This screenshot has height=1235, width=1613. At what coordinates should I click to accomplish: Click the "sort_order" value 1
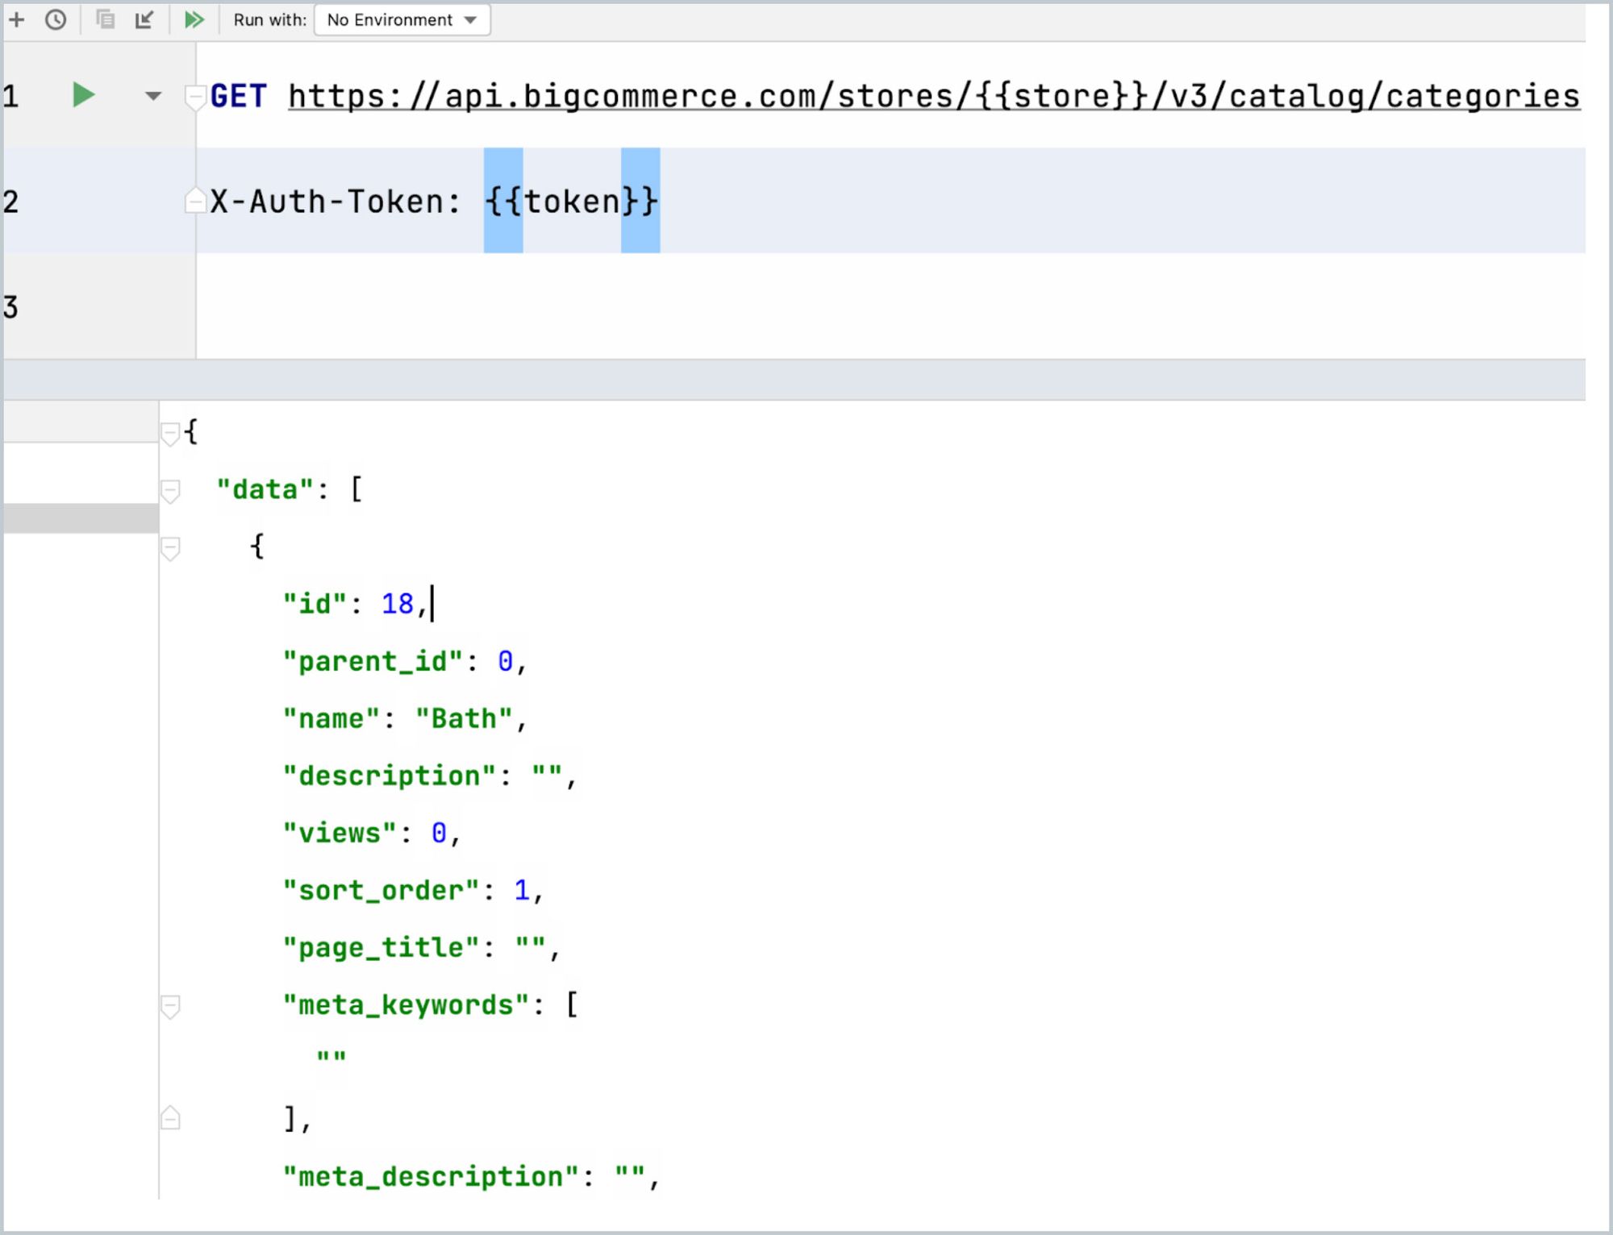[522, 890]
